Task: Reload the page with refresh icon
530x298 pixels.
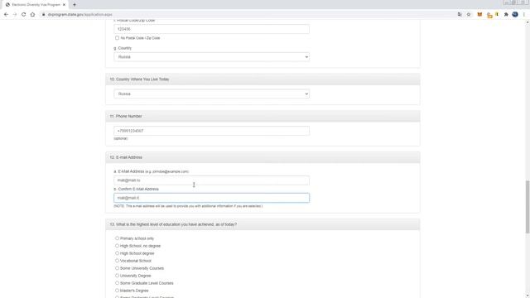Action: [x=24, y=15]
